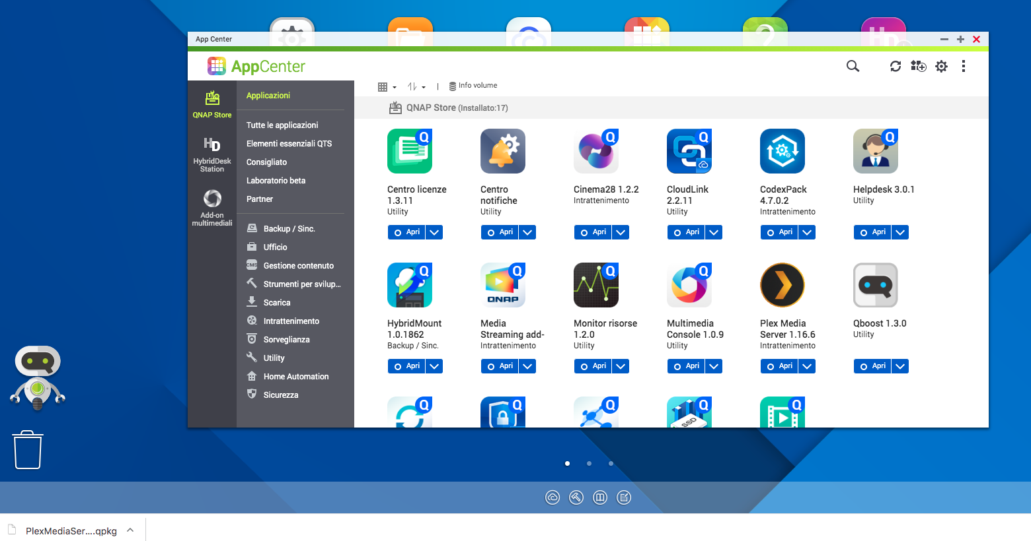
Task: Click the manual app install icon
Action: click(x=918, y=66)
